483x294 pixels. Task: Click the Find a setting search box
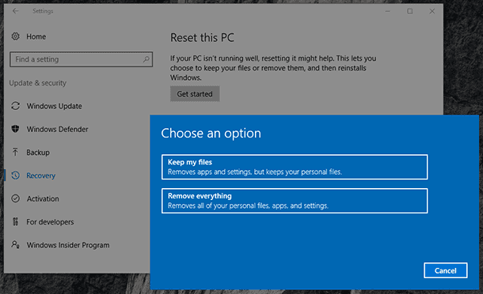(x=82, y=59)
